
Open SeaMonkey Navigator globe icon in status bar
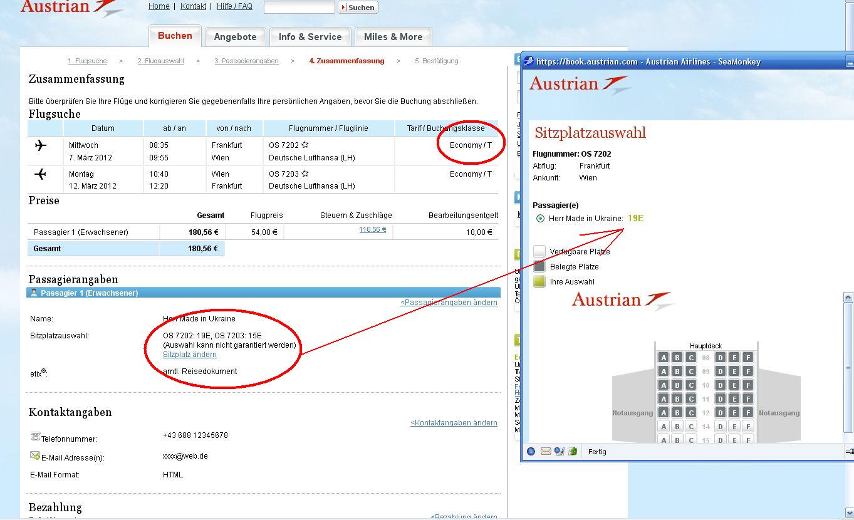pyautogui.click(x=531, y=451)
